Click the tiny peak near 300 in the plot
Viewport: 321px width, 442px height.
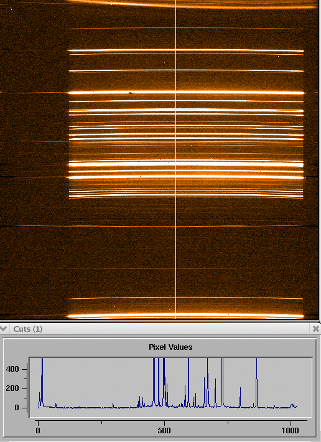coord(113,405)
